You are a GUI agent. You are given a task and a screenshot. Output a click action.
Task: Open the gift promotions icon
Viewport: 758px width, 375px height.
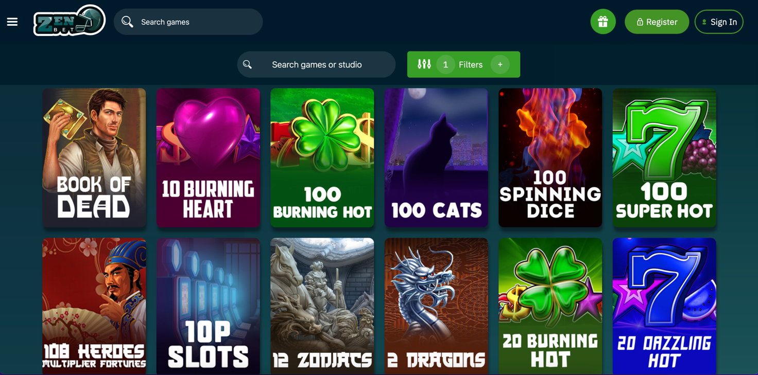point(603,22)
